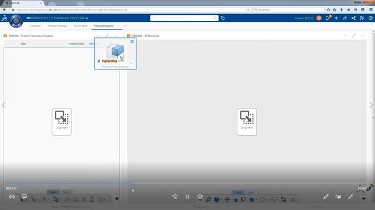Select Product Explore dashboard tab
The width and height of the screenshot is (375, 210).
(x=104, y=26)
